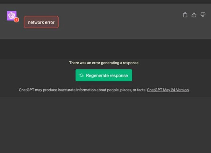Open the ChatGPT May 24 Version link
This screenshot has width=211, height=153.
(x=168, y=90)
